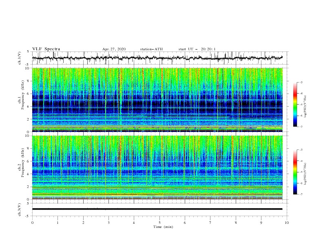The height and width of the screenshot is (250, 323).
Task: Click the "-3" label on ch.1 color bar
Action: [301, 82]
